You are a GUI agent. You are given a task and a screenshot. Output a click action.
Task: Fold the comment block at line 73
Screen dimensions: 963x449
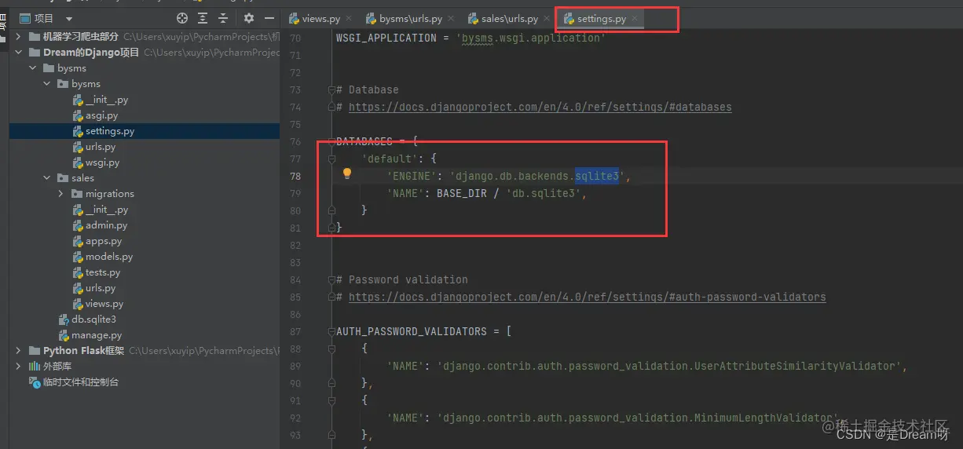tap(332, 89)
